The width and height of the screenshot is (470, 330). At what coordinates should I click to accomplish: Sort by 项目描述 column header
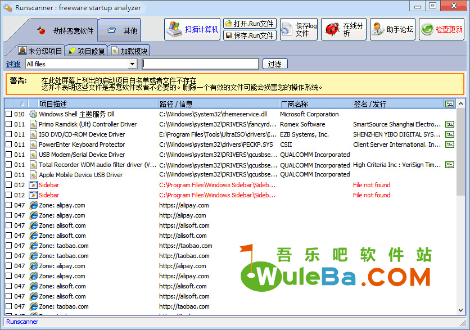(x=98, y=104)
